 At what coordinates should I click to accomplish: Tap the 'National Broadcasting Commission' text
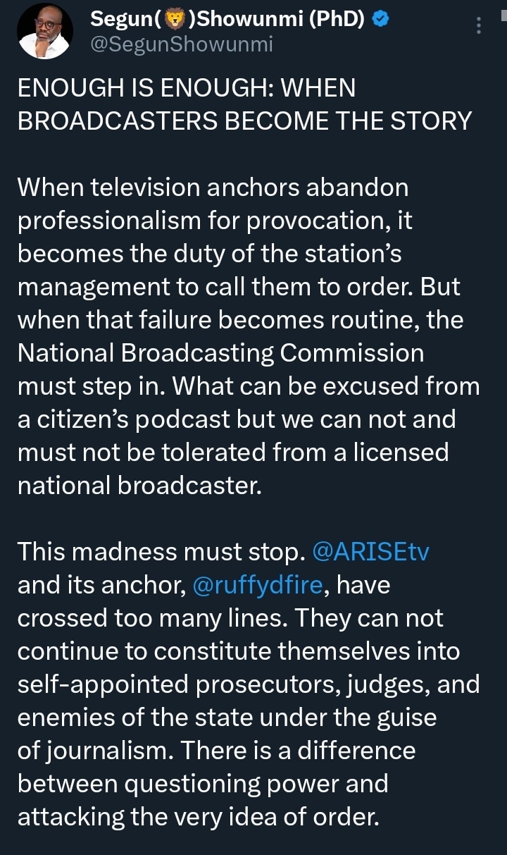221,353
